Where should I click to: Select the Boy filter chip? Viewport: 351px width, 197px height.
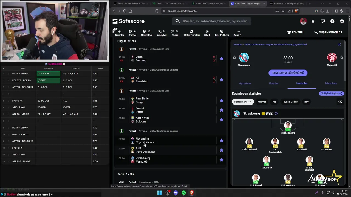[307, 102]
